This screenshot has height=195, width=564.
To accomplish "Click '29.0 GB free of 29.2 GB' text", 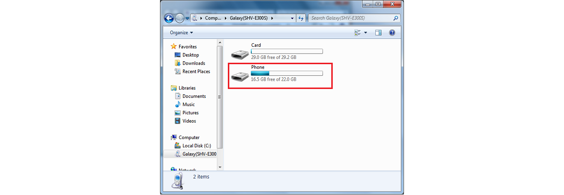I will coord(274,57).
